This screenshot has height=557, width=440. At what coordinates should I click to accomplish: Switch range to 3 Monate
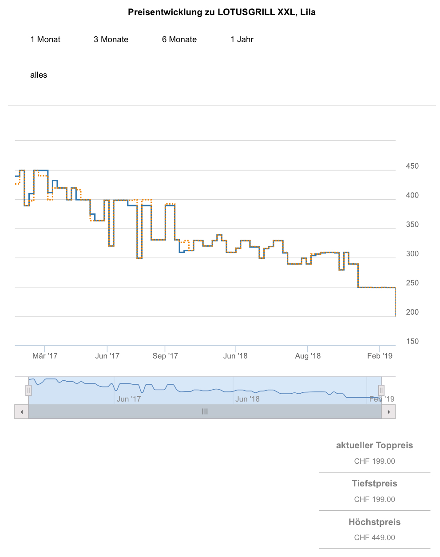[111, 40]
